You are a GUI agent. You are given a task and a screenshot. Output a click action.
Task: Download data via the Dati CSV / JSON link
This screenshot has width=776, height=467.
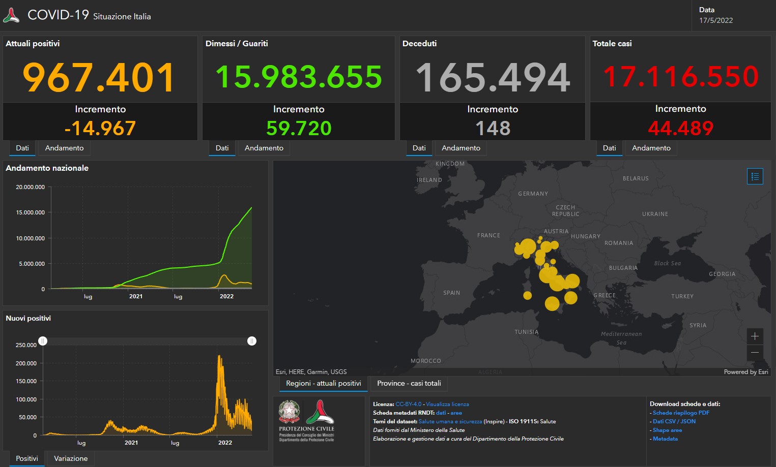coord(674,421)
